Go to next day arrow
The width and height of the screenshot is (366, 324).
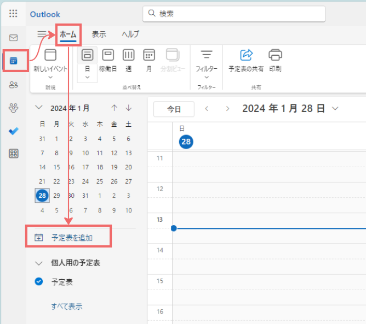pyautogui.click(x=227, y=109)
